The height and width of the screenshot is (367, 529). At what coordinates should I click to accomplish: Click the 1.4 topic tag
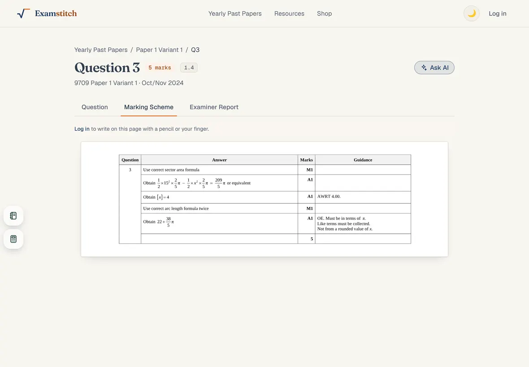point(189,68)
